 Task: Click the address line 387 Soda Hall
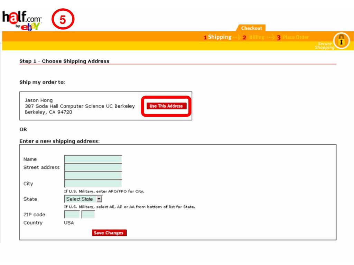click(x=80, y=106)
